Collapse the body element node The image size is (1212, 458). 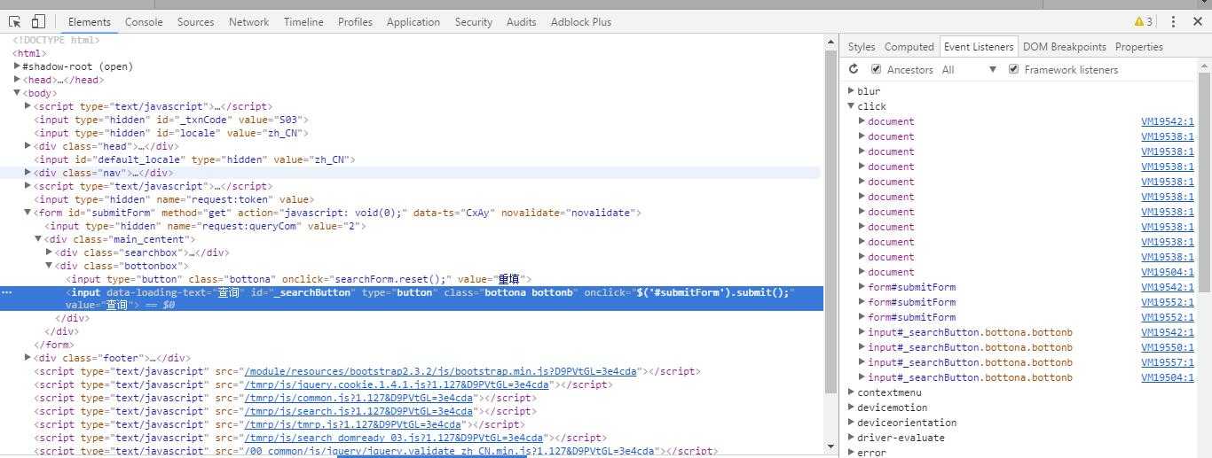(17, 93)
